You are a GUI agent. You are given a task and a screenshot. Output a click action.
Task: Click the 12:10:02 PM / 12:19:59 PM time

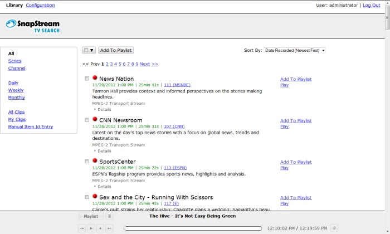[x=297, y=228]
